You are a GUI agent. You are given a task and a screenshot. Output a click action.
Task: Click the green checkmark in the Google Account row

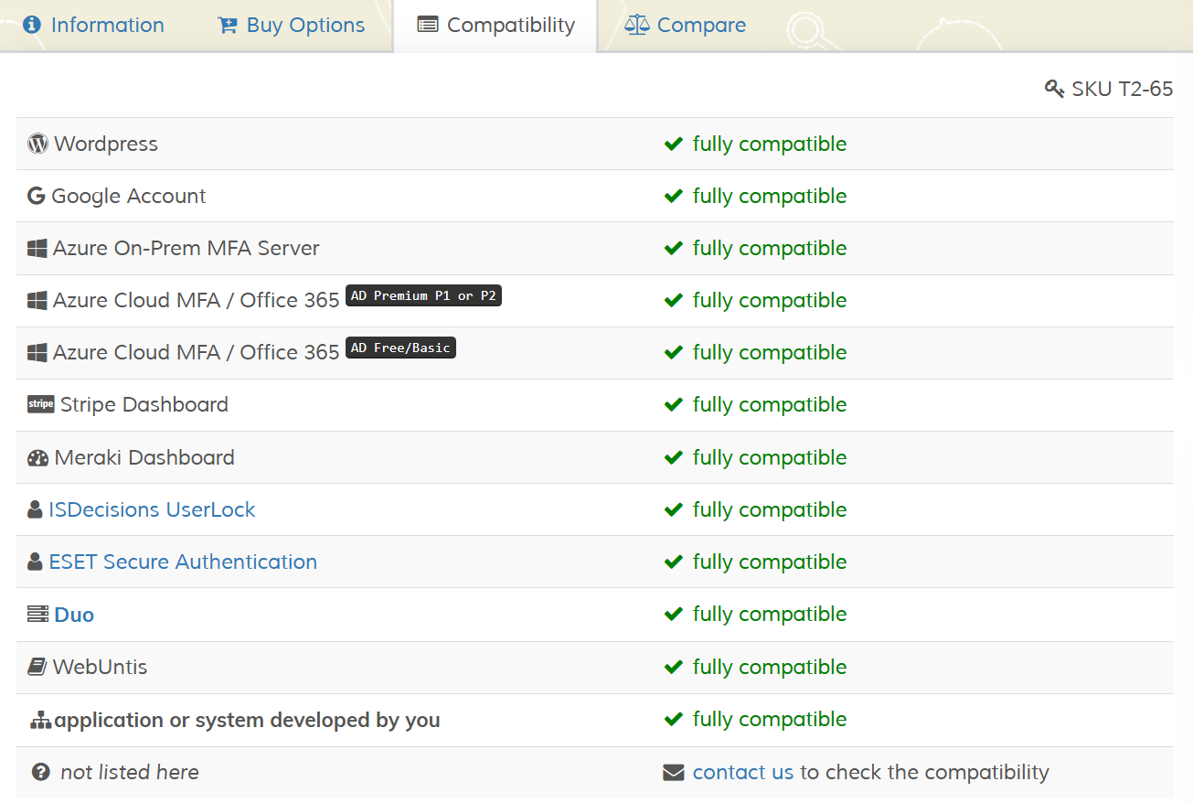click(x=674, y=196)
